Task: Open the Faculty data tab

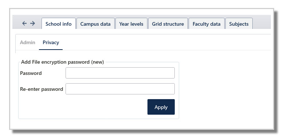Action: (x=206, y=24)
